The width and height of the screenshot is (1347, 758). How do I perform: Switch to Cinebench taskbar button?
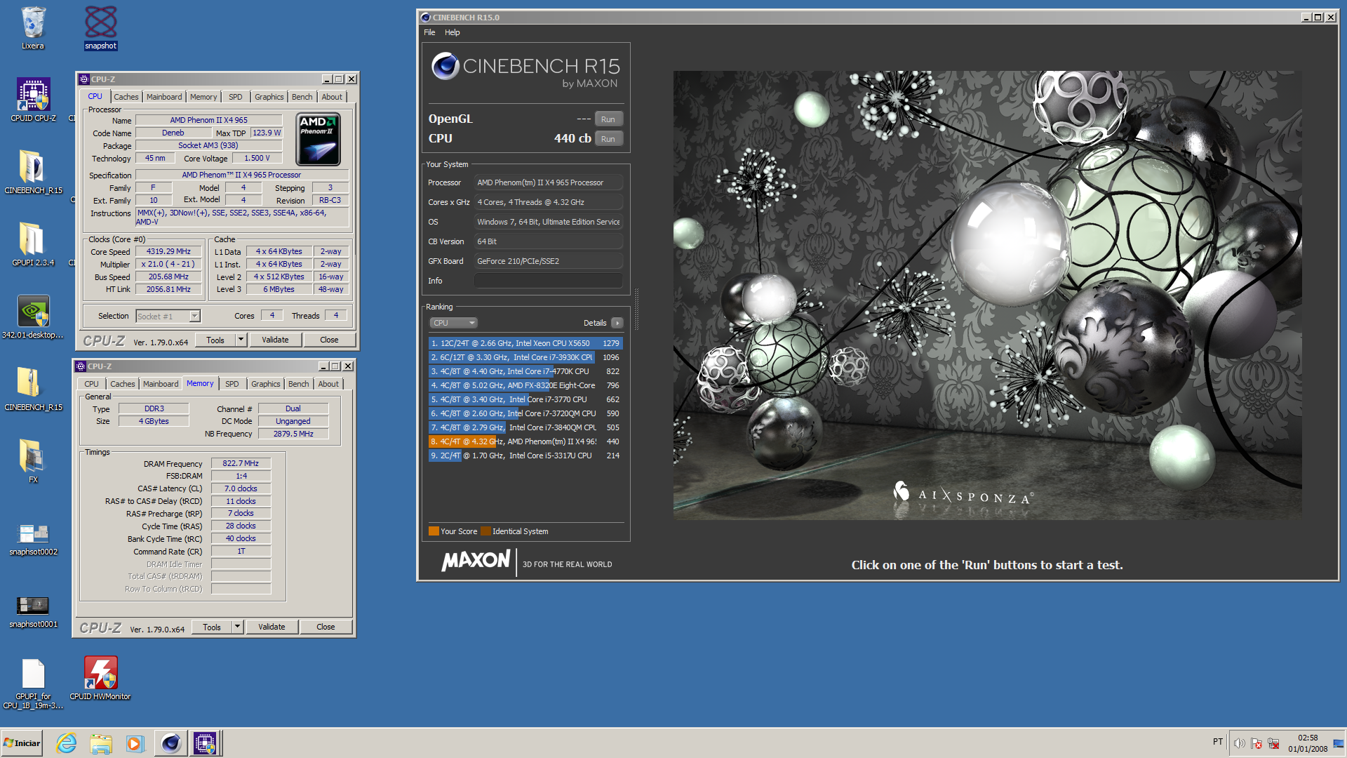170,743
